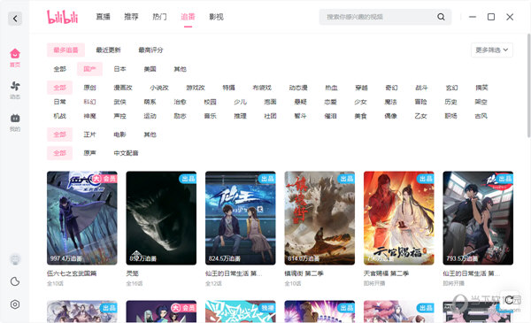Pick the 魔法 genre tag
The height and width of the screenshot is (323, 531).
(390, 102)
